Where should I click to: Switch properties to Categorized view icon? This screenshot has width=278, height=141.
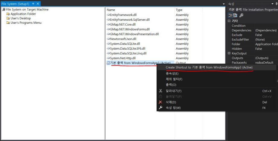pos(230,15)
